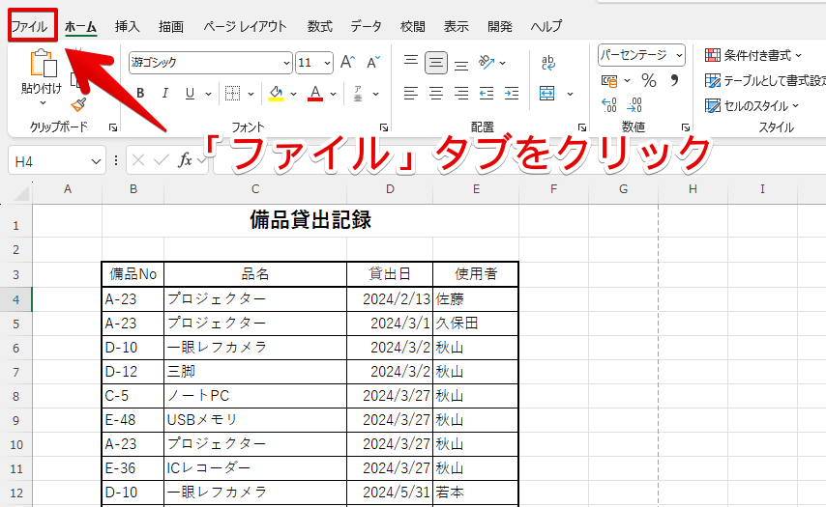Click the ファイル tab
Viewport: 826px width, 507px height.
pyautogui.click(x=31, y=26)
